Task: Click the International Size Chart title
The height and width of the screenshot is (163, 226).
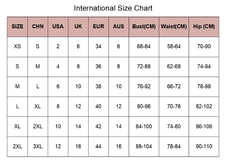Action: click(113, 8)
